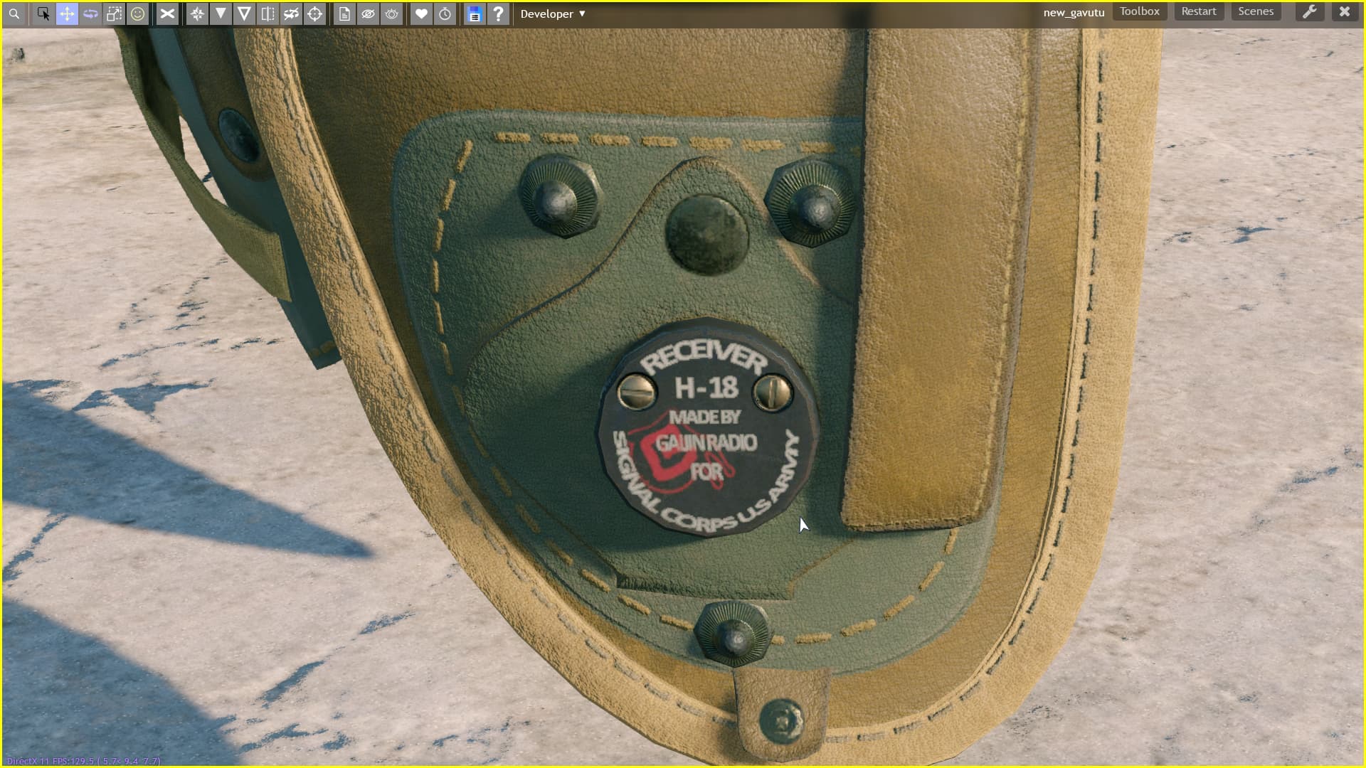Save with the floppy disk icon
This screenshot has width=1366, height=768.
(x=475, y=14)
